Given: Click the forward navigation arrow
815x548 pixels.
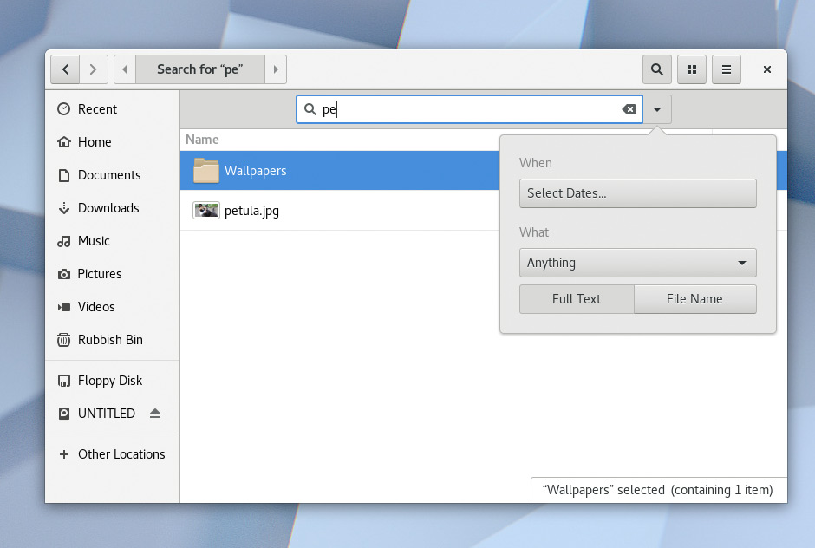Looking at the screenshot, I should click(x=94, y=69).
